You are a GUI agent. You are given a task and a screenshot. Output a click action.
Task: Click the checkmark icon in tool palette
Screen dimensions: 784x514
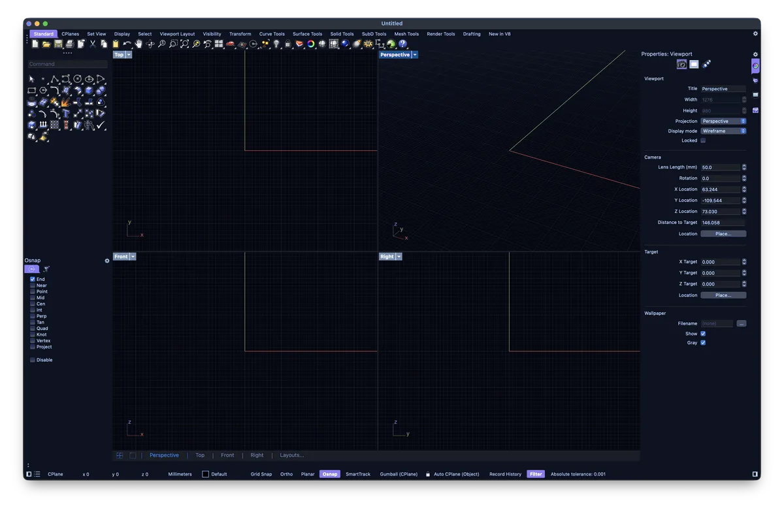coord(101,125)
